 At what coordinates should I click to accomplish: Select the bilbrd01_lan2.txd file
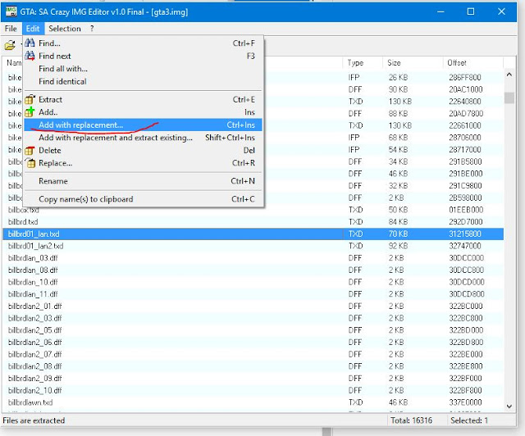[35, 246]
